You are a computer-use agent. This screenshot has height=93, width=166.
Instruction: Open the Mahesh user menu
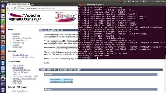[157, 2]
